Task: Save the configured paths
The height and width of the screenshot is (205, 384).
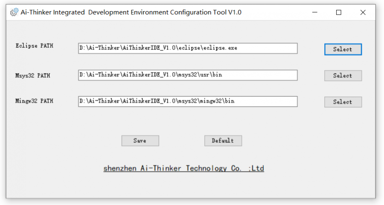Action: click(x=140, y=141)
